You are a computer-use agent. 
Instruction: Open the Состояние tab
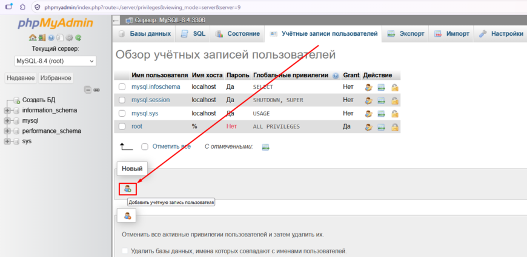point(237,34)
